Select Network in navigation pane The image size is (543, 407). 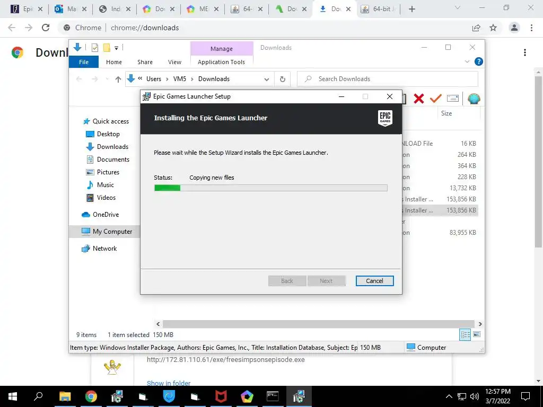[99, 248]
